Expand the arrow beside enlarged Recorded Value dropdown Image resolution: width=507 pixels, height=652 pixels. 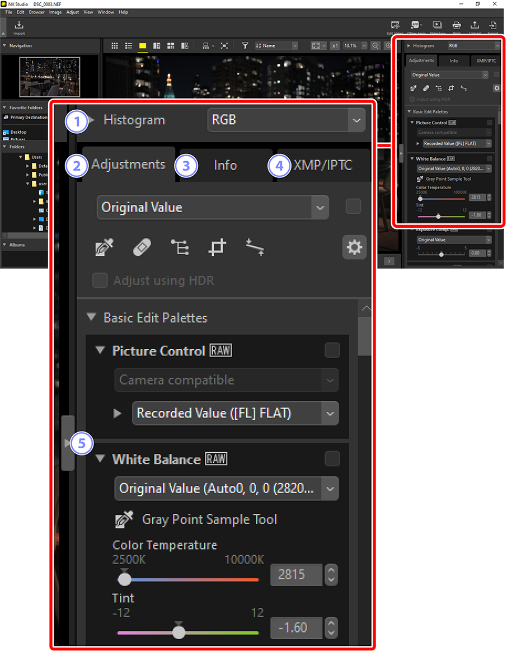(x=118, y=414)
